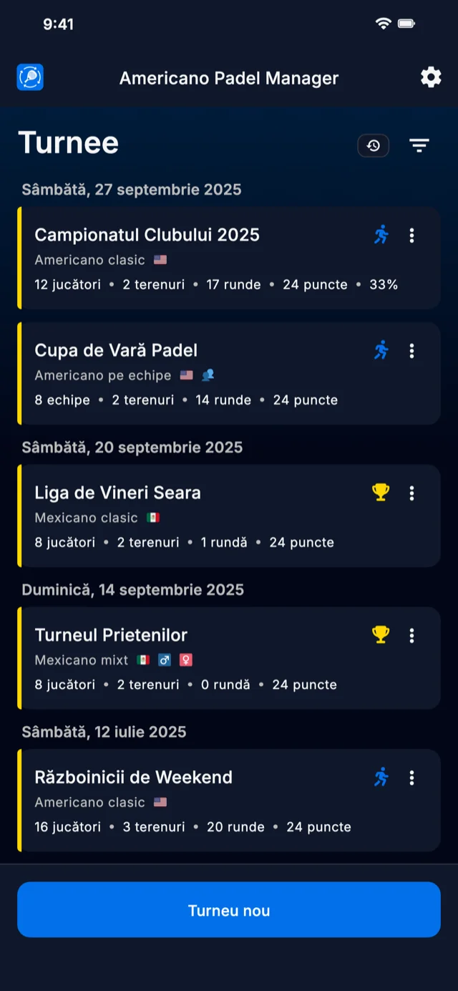The height and width of the screenshot is (991, 458).
Task: Open the tournament history icon
Action: (x=373, y=145)
